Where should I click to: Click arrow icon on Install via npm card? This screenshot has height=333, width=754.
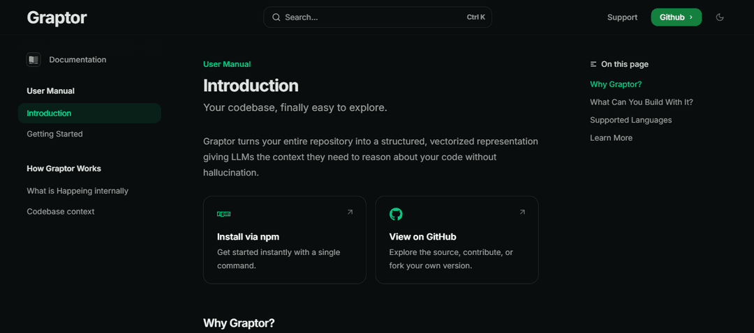tap(350, 212)
